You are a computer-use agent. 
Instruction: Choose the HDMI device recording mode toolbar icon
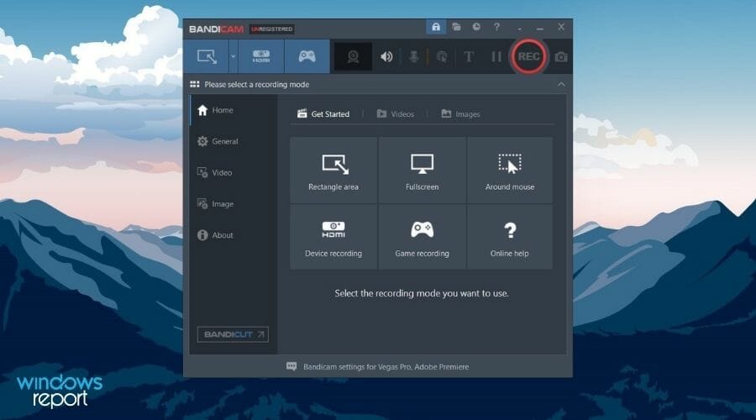click(261, 56)
